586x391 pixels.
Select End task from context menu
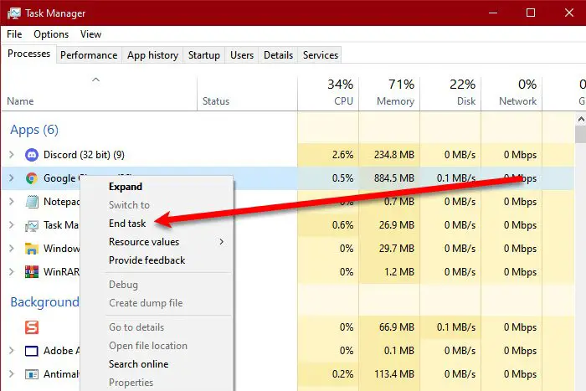[127, 224]
